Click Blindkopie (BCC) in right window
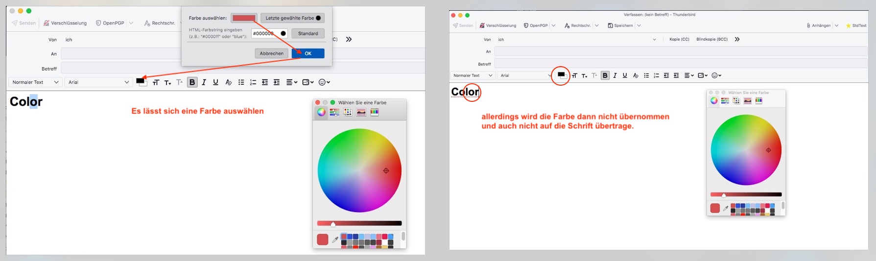This screenshot has width=876, height=261. coord(712,39)
